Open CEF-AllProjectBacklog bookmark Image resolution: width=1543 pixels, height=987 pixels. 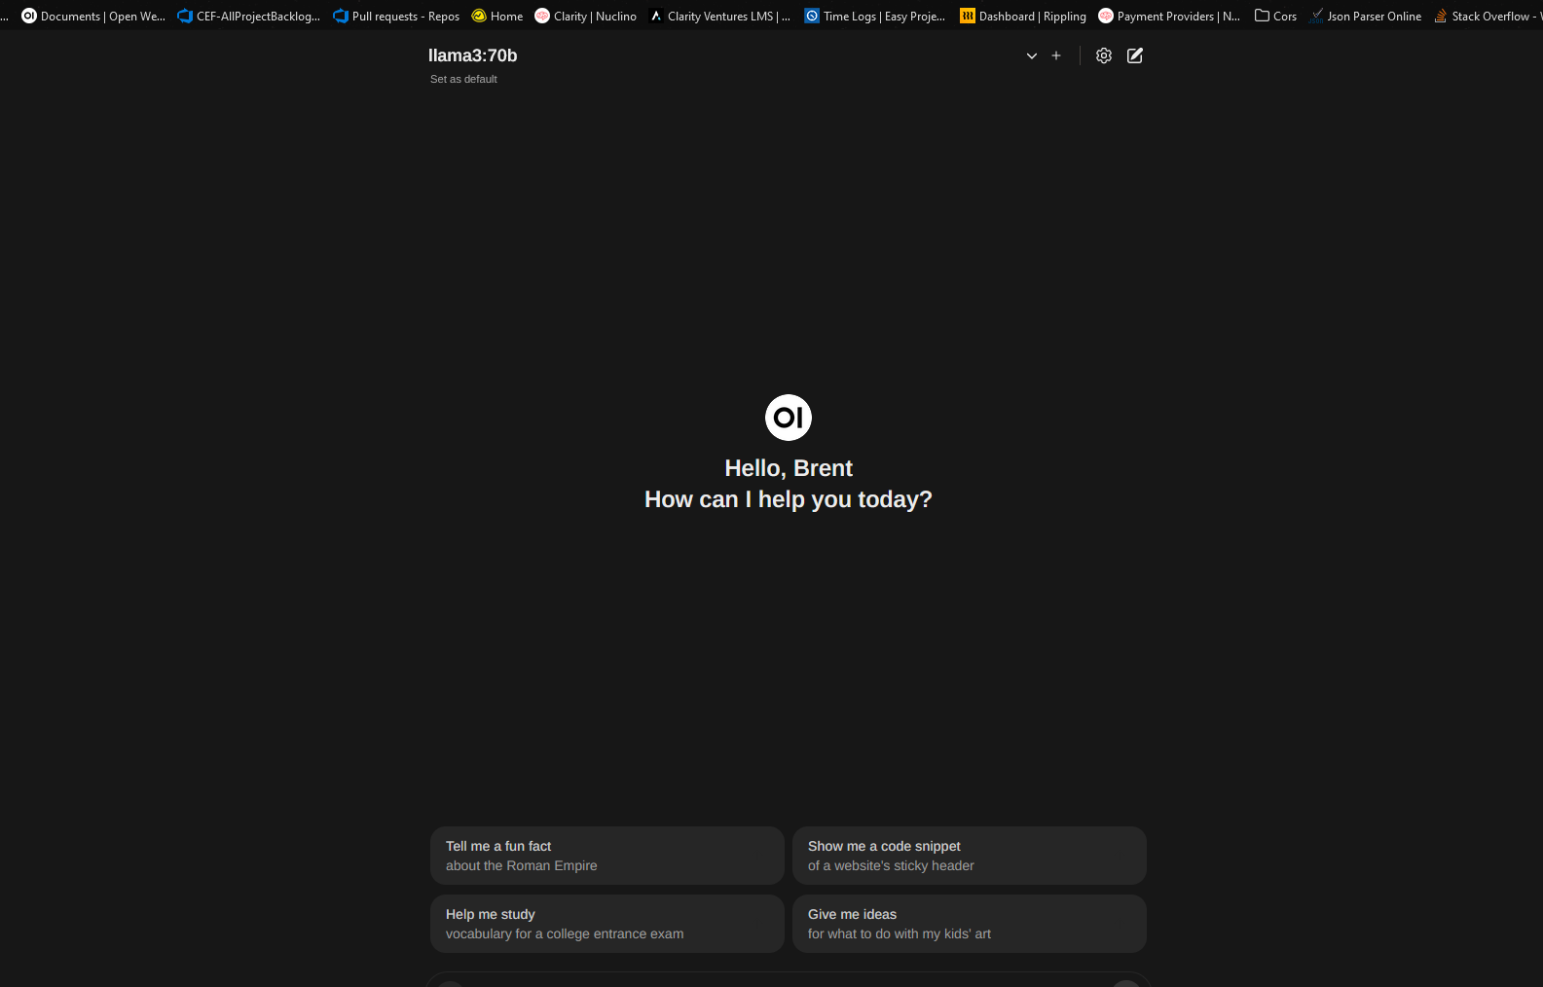point(249,16)
